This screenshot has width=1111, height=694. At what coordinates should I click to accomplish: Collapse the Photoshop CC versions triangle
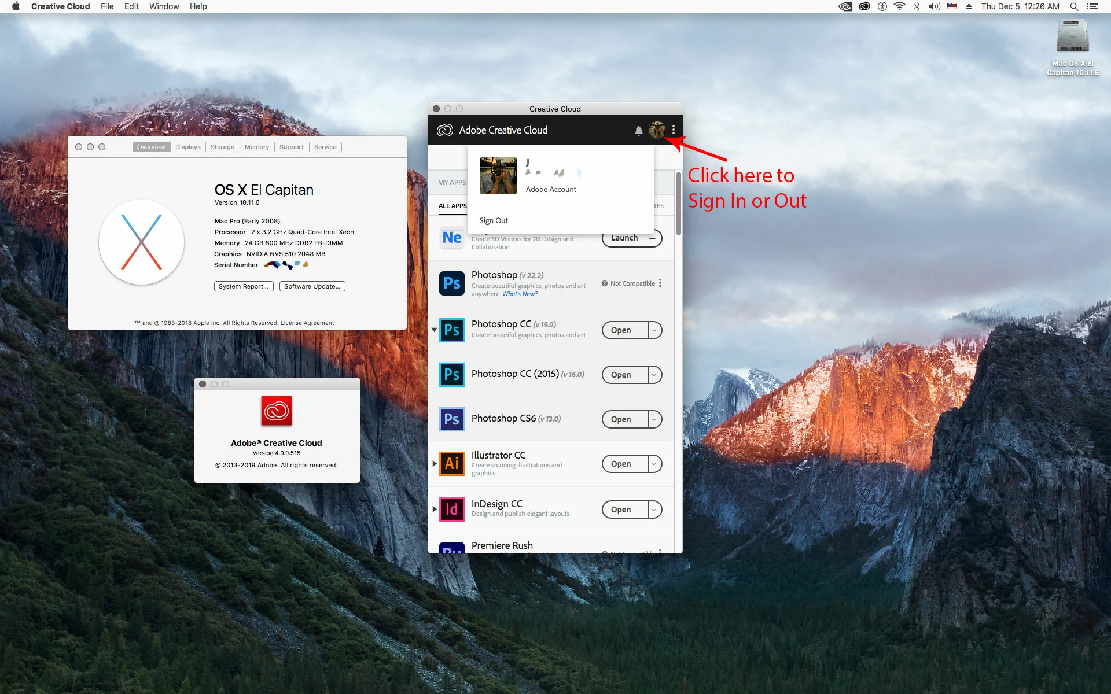click(434, 330)
